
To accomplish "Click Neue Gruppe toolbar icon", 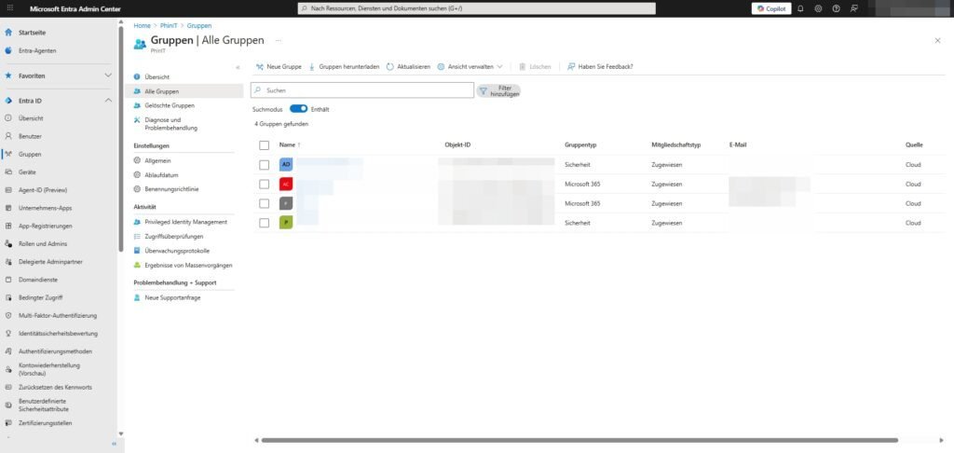I will (x=260, y=67).
